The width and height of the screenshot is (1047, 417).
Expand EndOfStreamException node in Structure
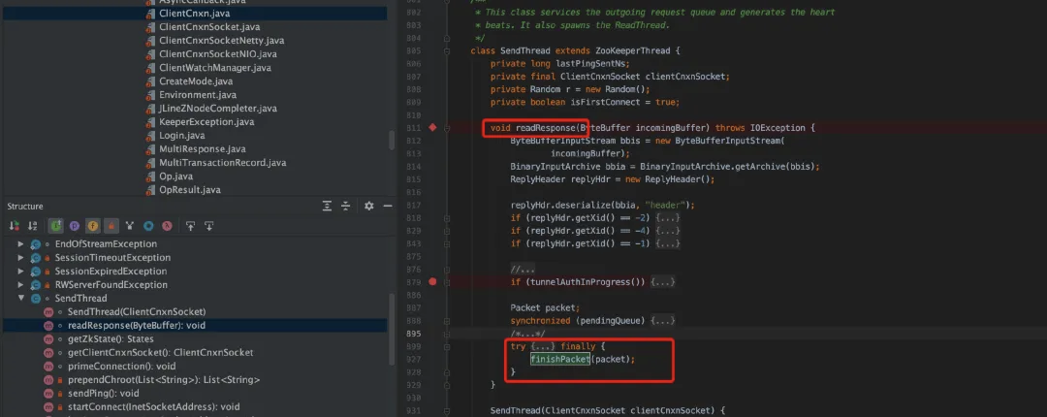20,244
